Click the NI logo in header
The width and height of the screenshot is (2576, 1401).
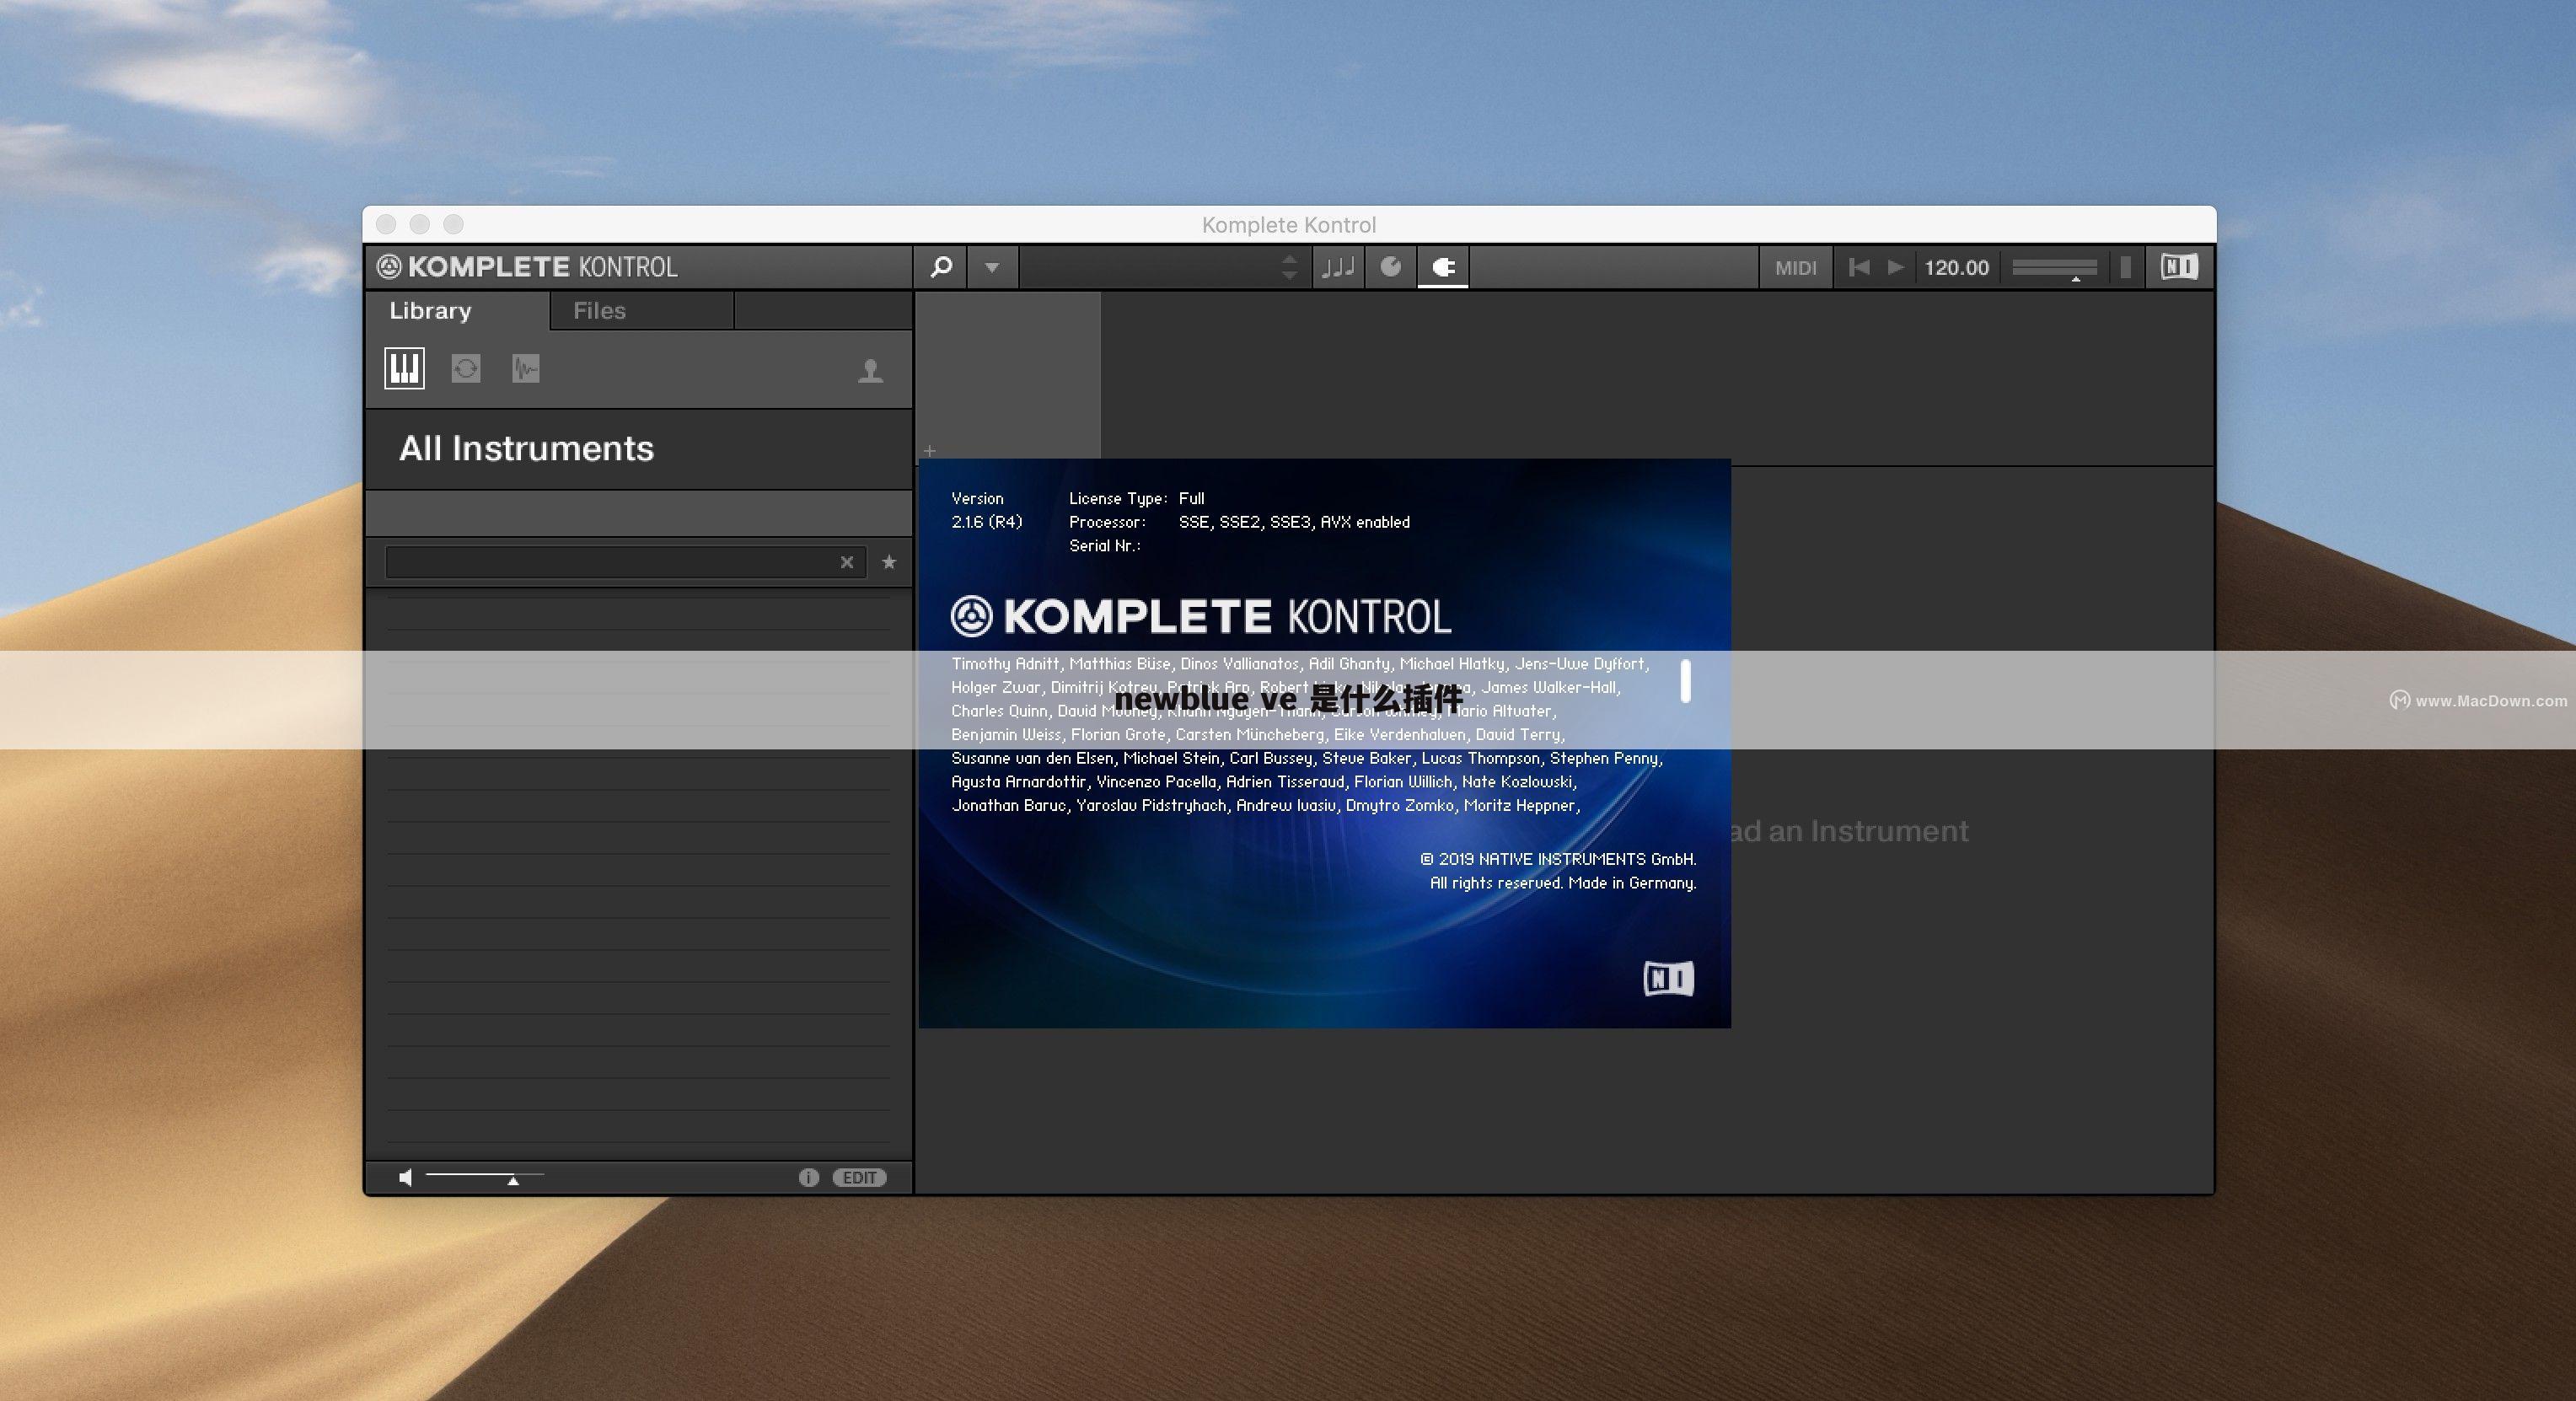[2179, 267]
